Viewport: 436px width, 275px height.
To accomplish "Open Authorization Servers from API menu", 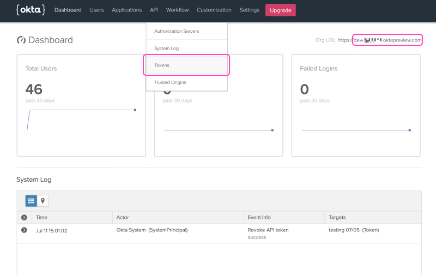I will pyautogui.click(x=177, y=31).
